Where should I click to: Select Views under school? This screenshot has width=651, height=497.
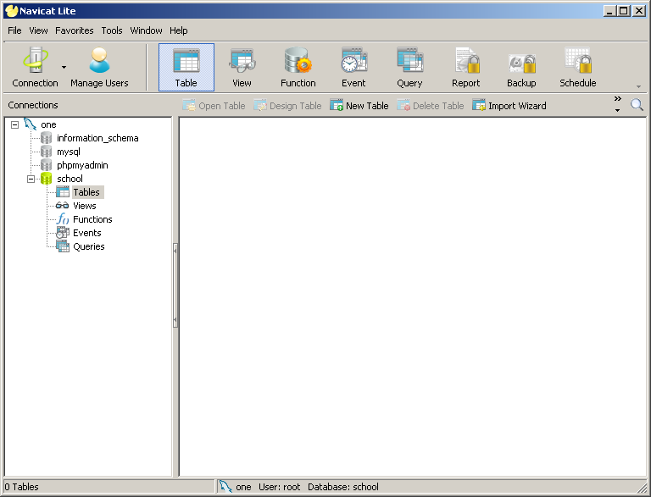(x=84, y=206)
